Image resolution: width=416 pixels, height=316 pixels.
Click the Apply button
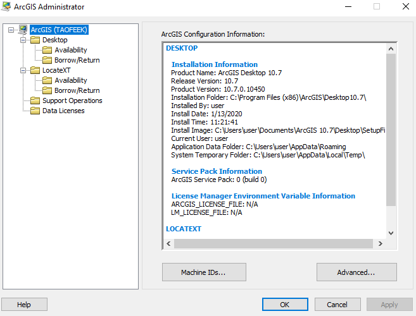389,305
